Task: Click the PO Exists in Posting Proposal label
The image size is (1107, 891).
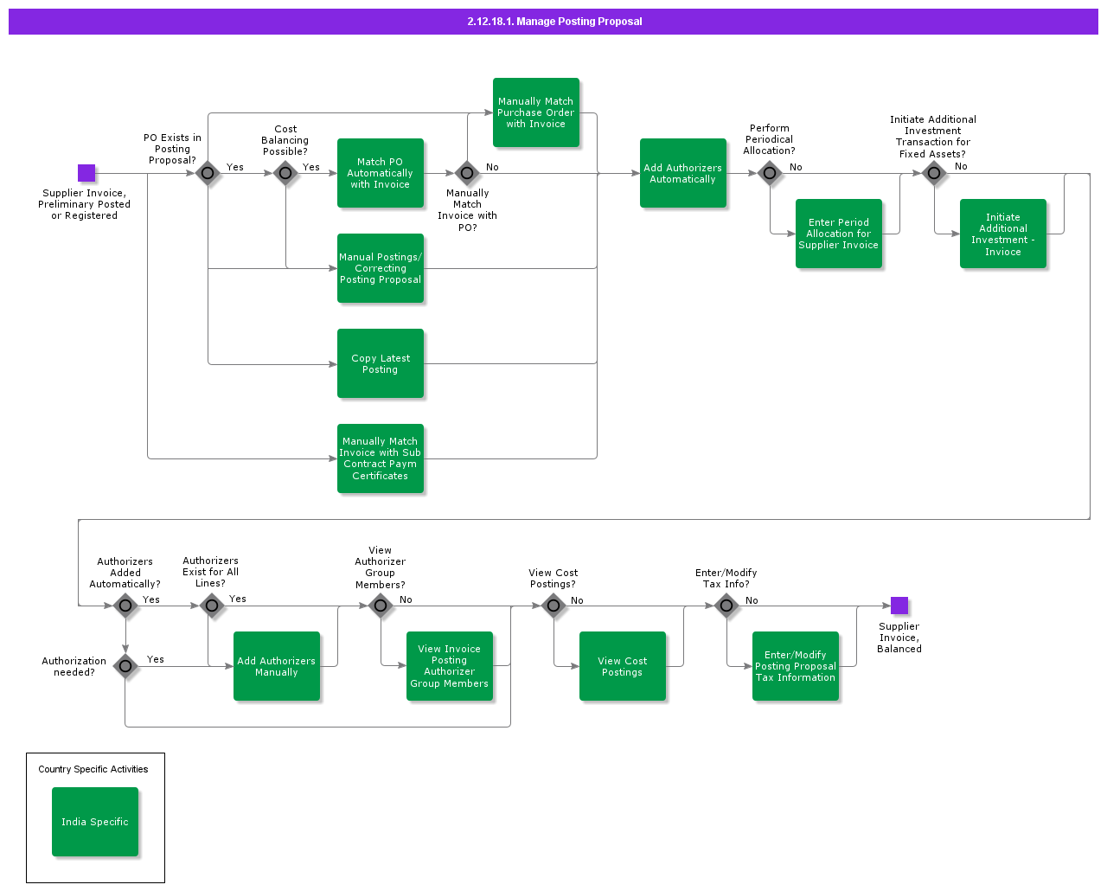Action: tap(172, 149)
